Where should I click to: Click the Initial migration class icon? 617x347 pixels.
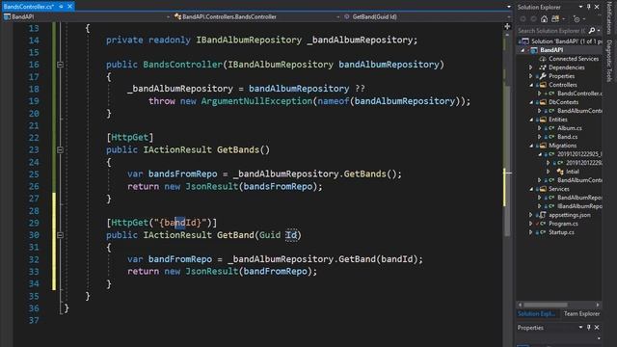[560, 172]
